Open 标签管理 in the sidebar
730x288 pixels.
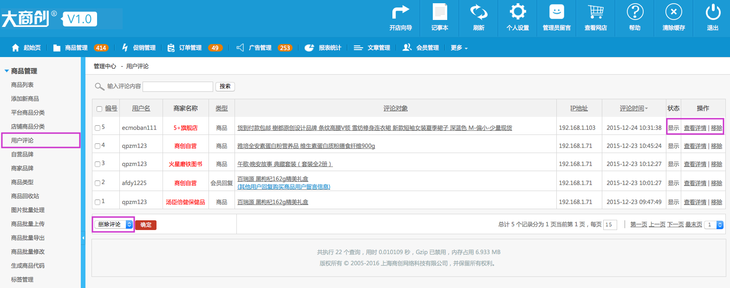pyautogui.click(x=22, y=280)
